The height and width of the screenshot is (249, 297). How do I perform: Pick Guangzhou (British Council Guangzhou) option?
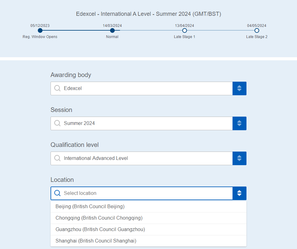coord(148,230)
